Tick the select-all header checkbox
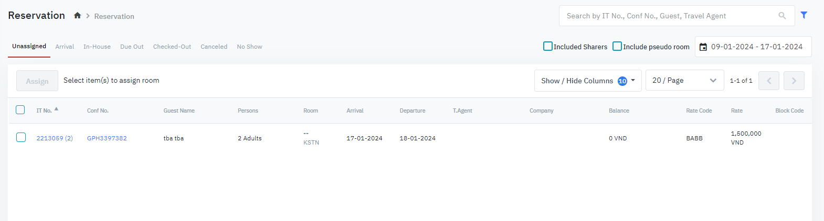The width and height of the screenshot is (824, 221). (20, 110)
